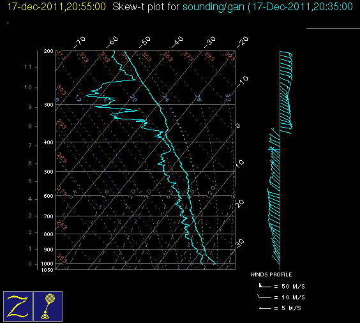Click the 'Skew-t plot for' title text
This screenshot has width=360, height=323.
(146, 6)
